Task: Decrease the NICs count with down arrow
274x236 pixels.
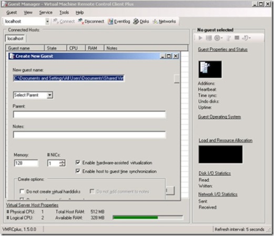Action: (62, 165)
